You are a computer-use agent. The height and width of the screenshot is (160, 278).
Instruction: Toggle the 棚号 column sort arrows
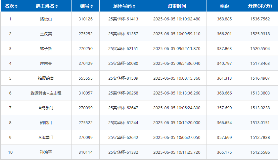pyautogui.click(x=92, y=6)
